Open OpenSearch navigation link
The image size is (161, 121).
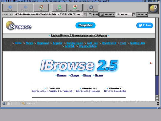click(109, 43)
